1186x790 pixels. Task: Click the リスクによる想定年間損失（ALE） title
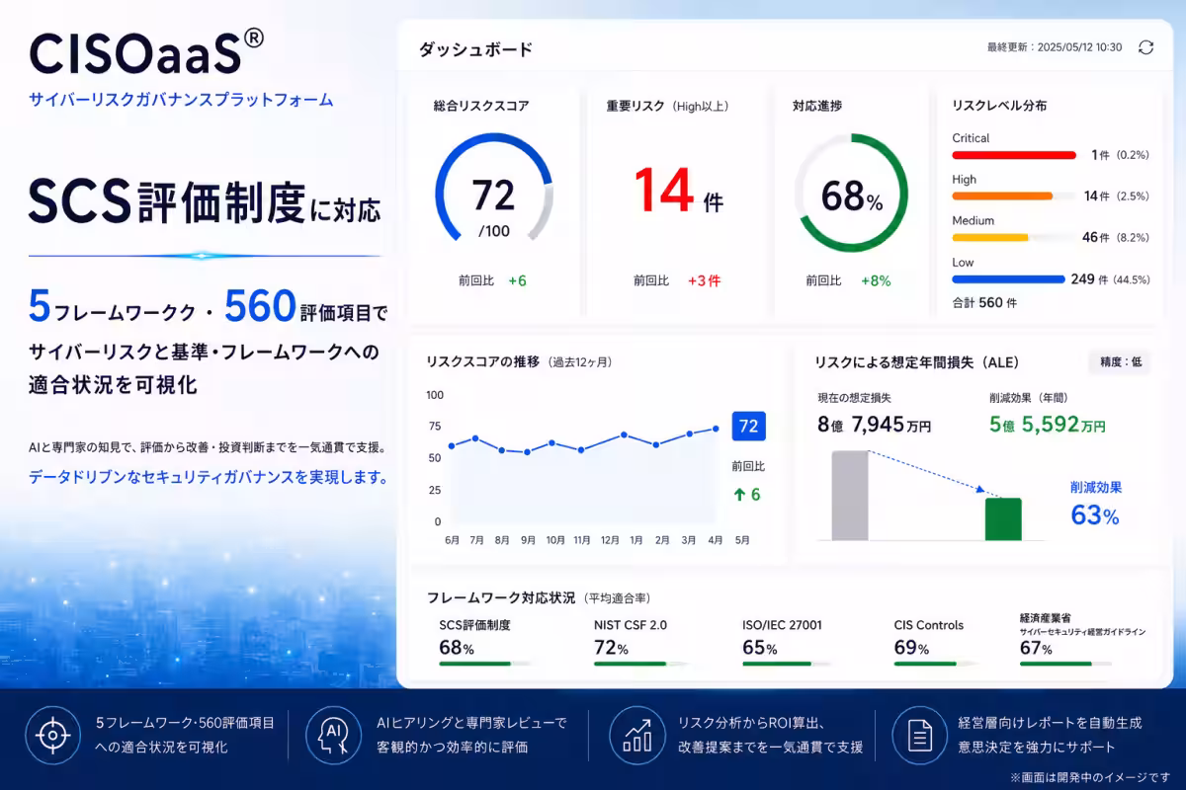(x=917, y=362)
